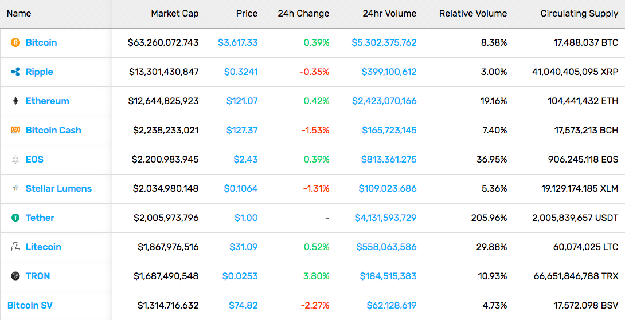Click Litecoin volume $558,063,586 link

coord(386,247)
